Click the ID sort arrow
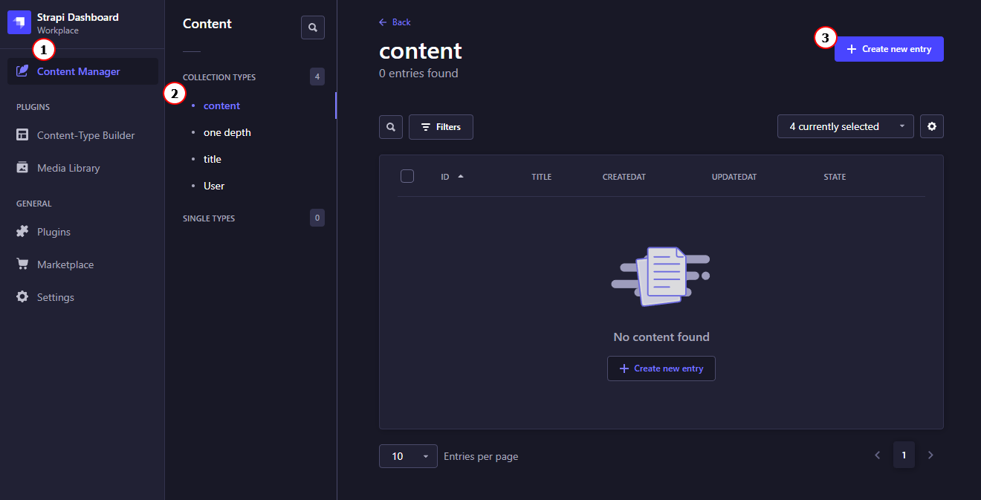The image size is (981, 500). pyautogui.click(x=461, y=176)
